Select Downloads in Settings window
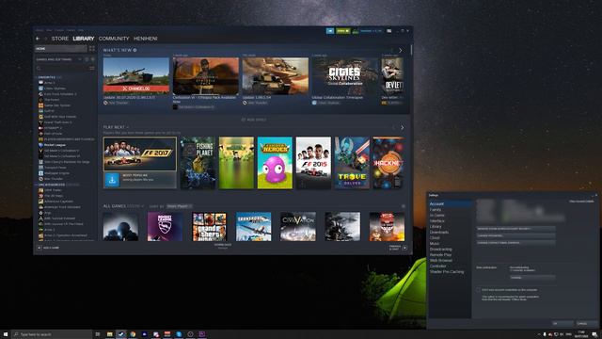Viewport: 602px width, 339px height. [439, 233]
